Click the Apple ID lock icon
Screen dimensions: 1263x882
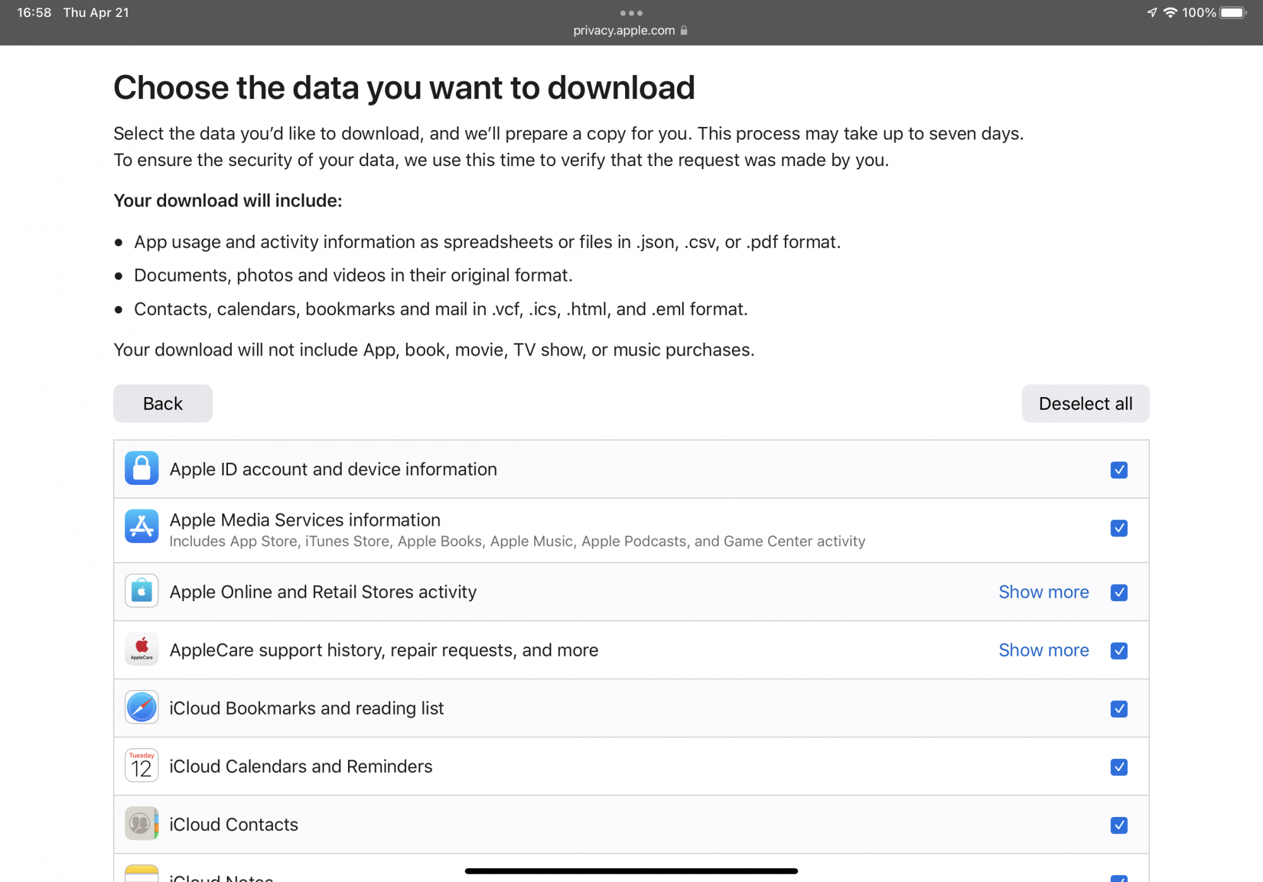click(x=141, y=468)
